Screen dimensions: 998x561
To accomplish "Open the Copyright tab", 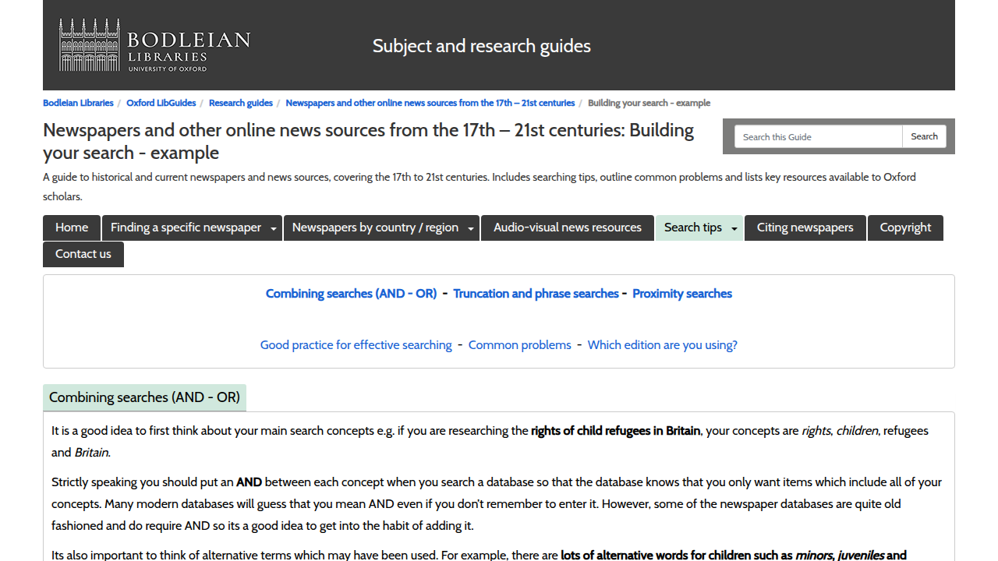I will [905, 228].
